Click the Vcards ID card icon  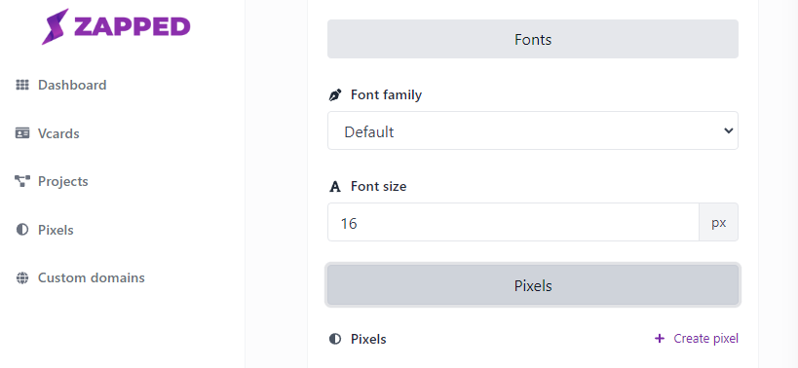tap(21, 133)
